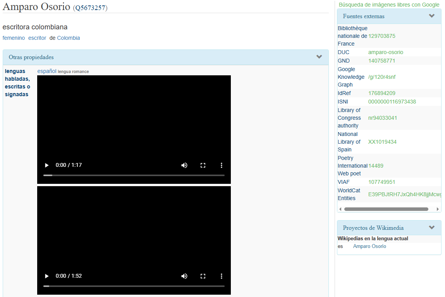Screen dimensions: 445x297
Task: Enter fullscreen on the second media player
Action: pos(203,276)
